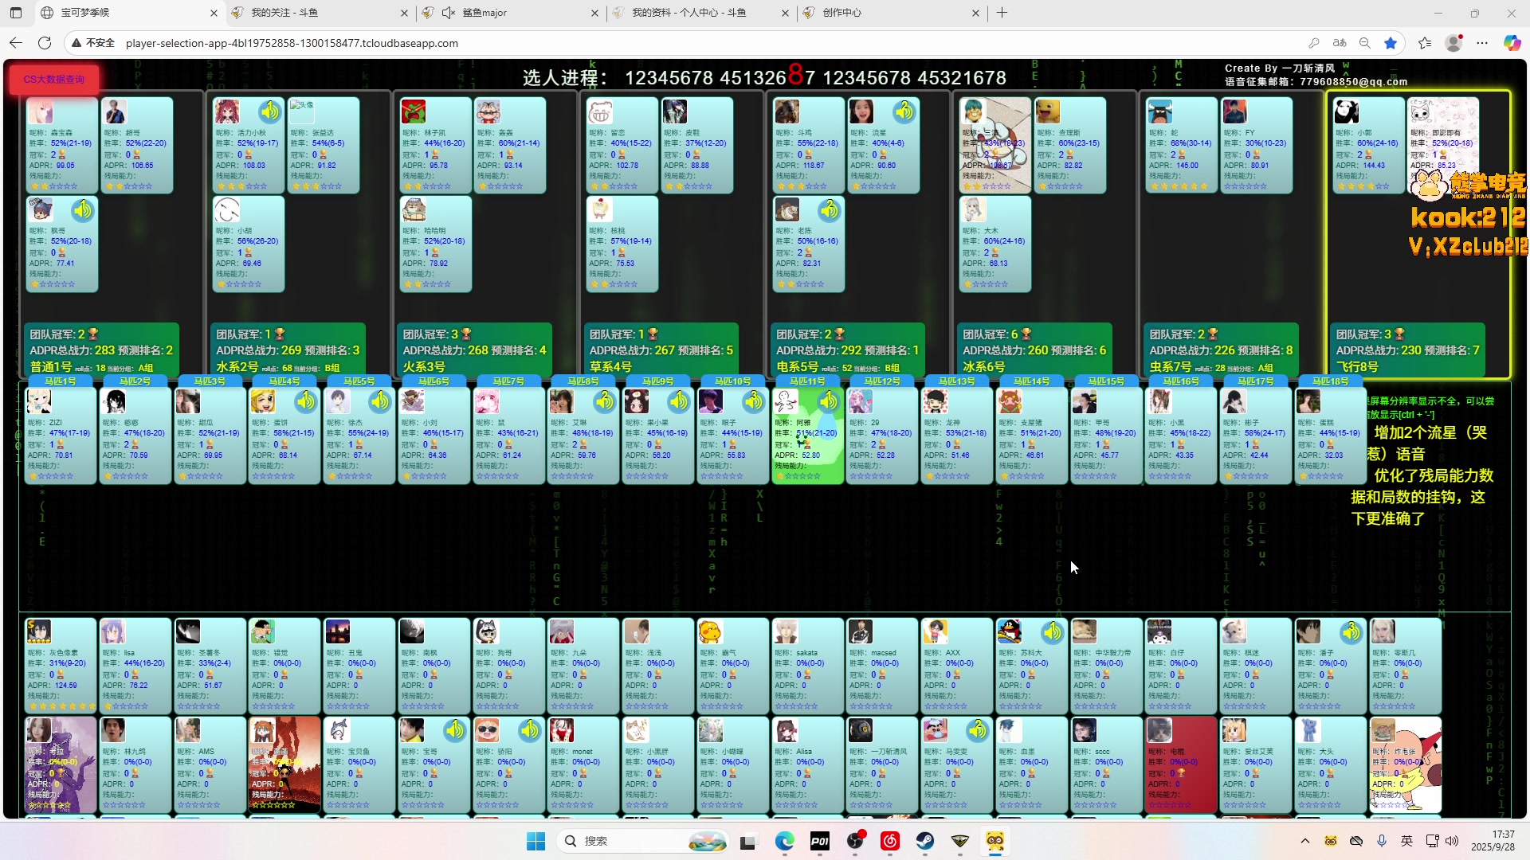Toggle the 英 input language indicator

(x=1406, y=841)
